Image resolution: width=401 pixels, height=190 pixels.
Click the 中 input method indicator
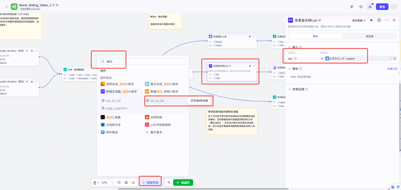[x=398, y=187]
